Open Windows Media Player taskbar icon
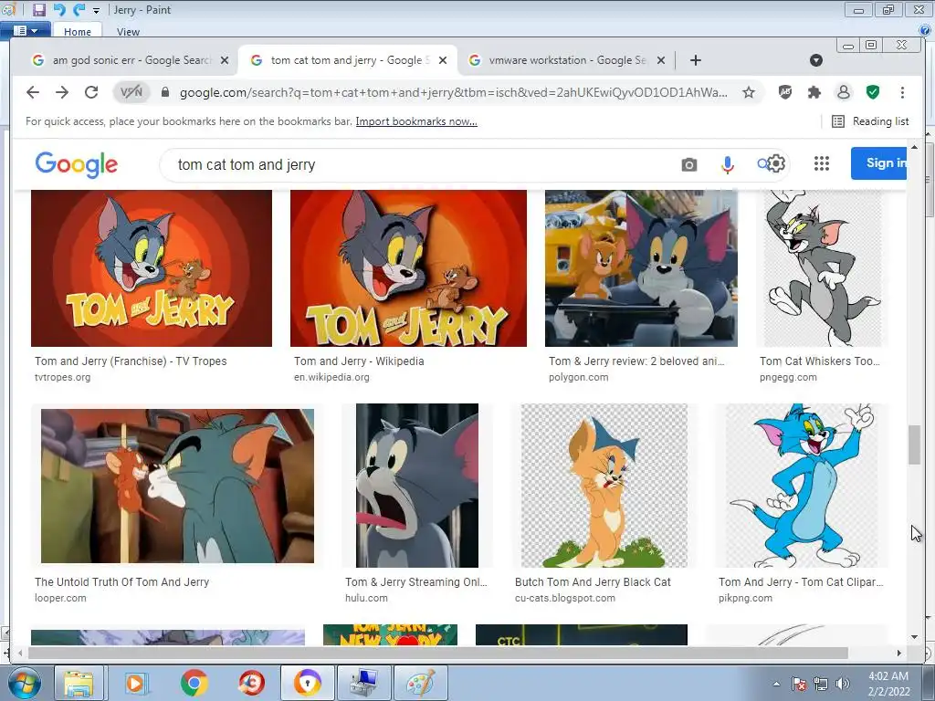Viewport: 935px width, 701px height. pos(135,683)
